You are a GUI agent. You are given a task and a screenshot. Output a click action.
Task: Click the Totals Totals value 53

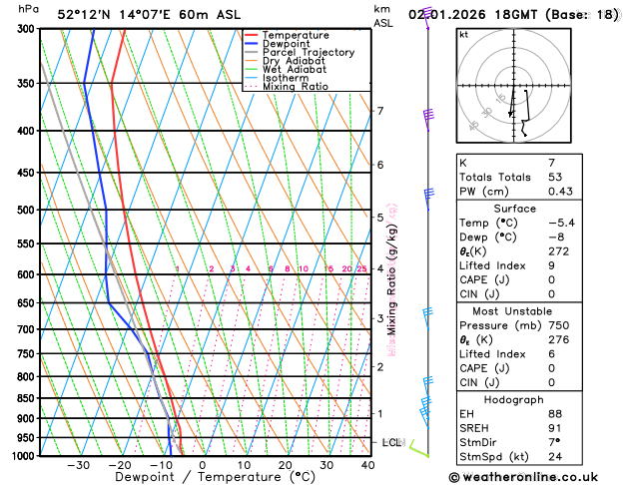[555, 177]
